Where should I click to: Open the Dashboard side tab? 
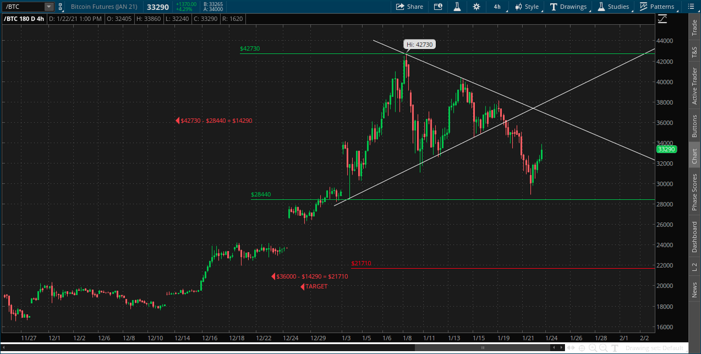tap(694, 237)
